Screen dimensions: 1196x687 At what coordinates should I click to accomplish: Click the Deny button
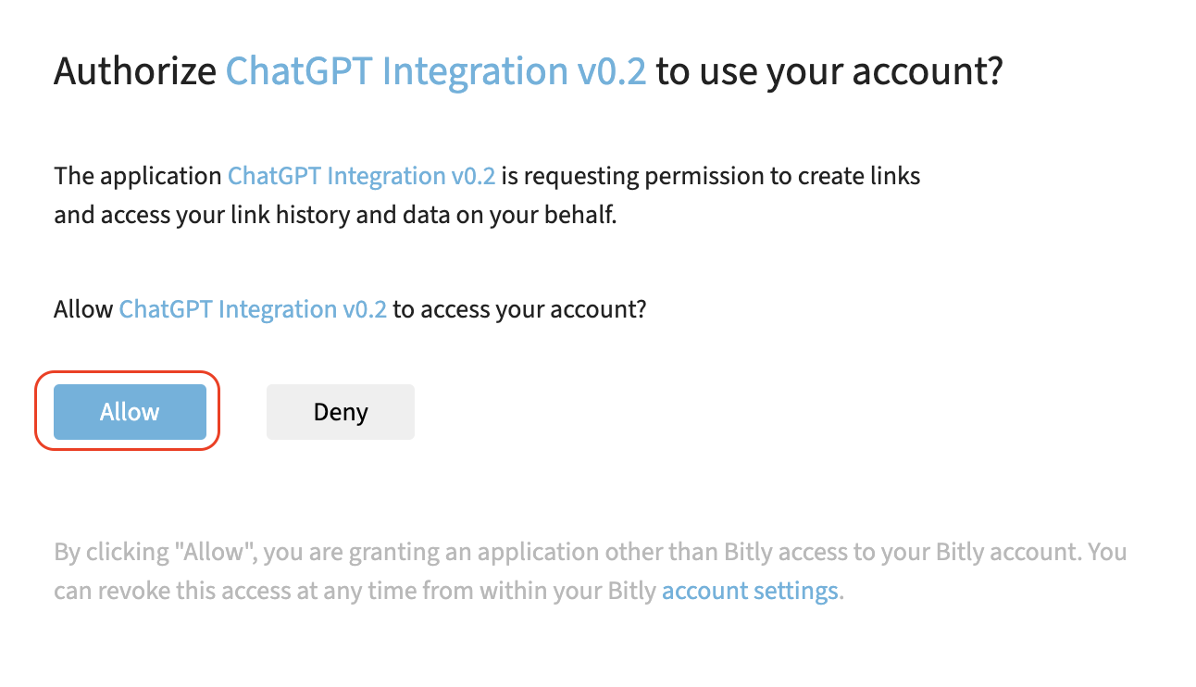[x=341, y=412]
